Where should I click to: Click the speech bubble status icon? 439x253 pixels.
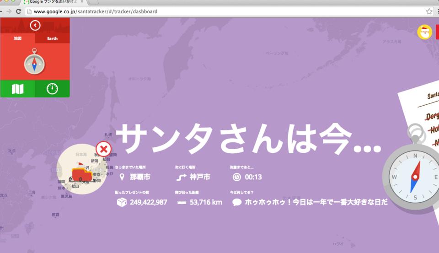pos(237,202)
